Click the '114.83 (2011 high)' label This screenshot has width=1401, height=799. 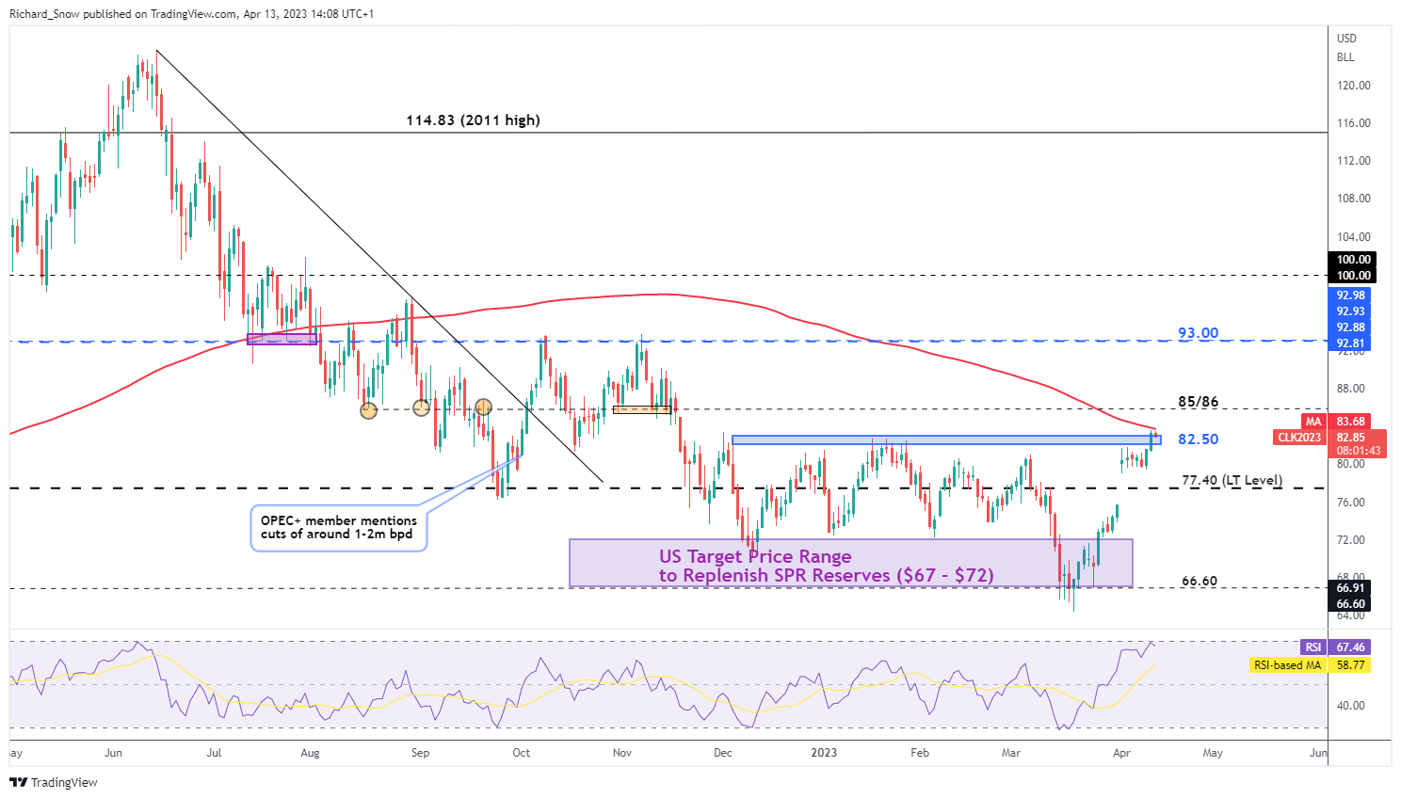click(x=473, y=120)
